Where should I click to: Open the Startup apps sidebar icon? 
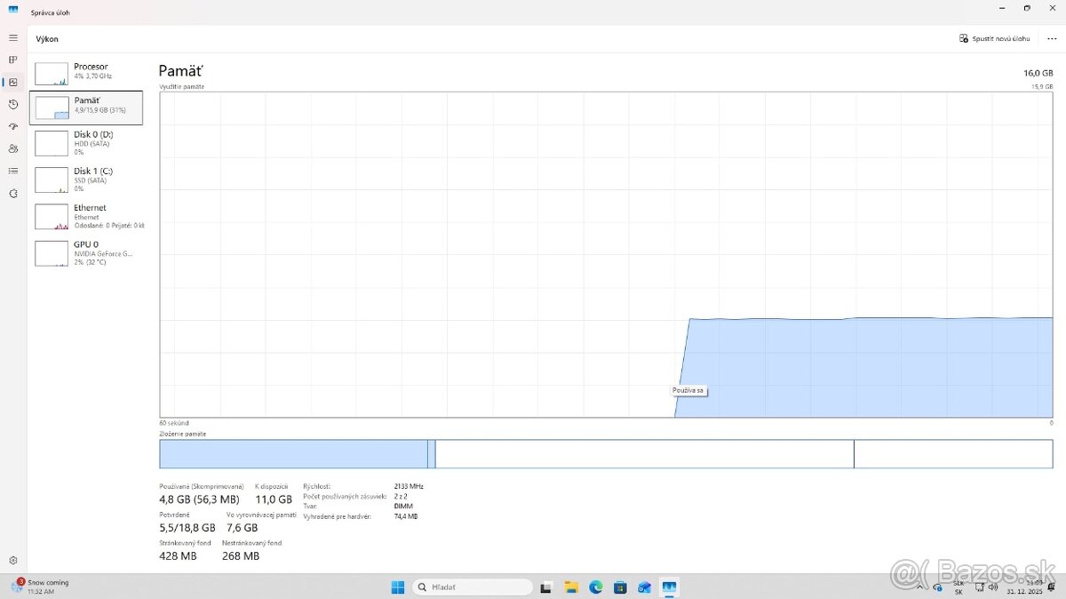coord(12,127)
